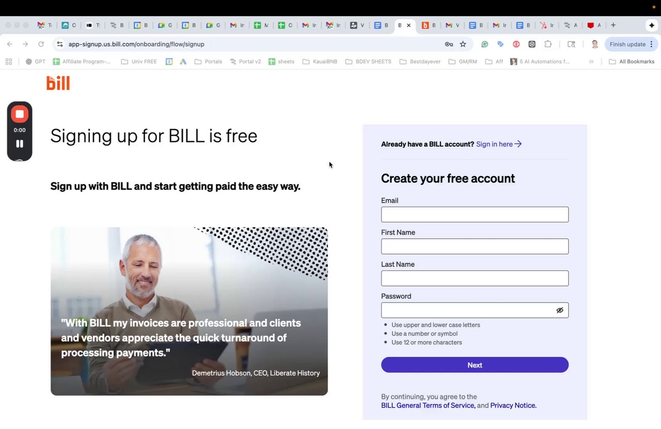Viewport: 661px width, 429px height.
Task: Switch to the HubSpot tab
Action: coord(546,25)
